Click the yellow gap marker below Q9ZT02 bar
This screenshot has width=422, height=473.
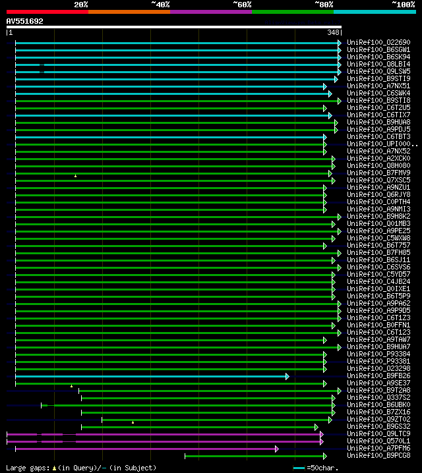pos(133,422)
